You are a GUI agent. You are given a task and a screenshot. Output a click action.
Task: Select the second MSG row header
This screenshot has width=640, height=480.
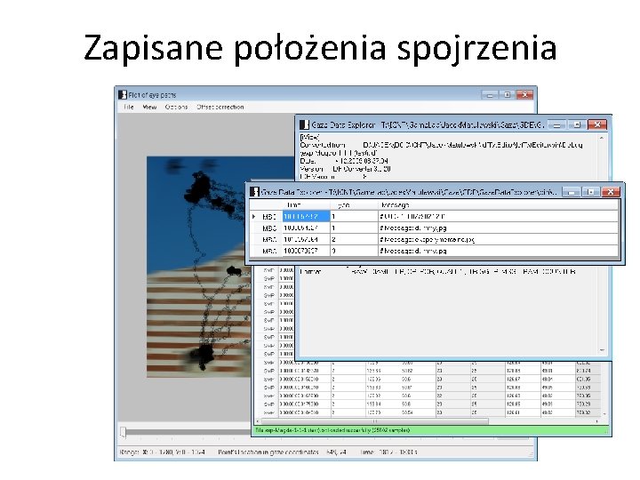point(266,228)
